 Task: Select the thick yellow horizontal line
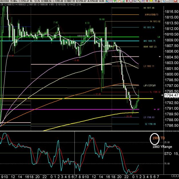(x=76, y=99)
